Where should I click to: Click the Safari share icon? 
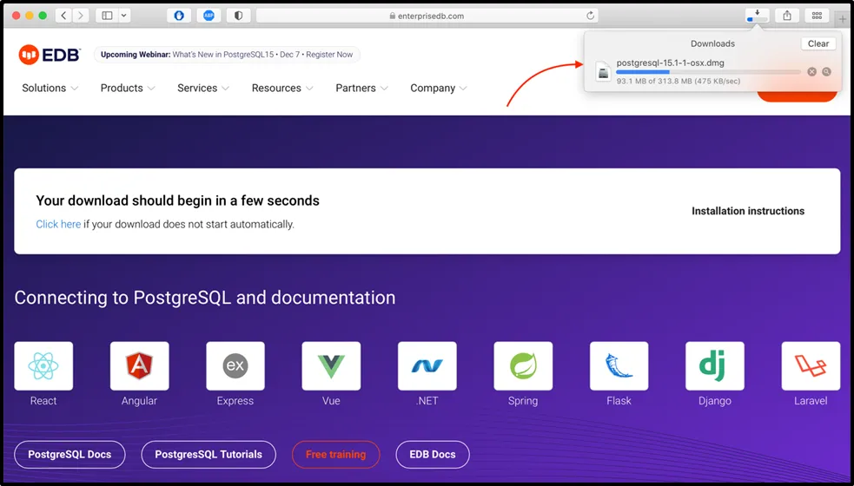click(787, 16)
